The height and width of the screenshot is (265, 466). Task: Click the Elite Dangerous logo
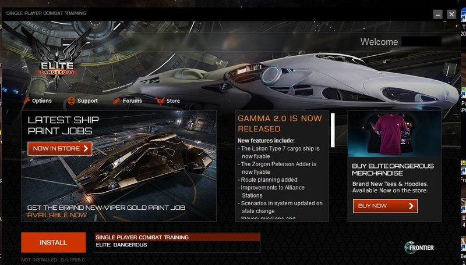[57, 59]
